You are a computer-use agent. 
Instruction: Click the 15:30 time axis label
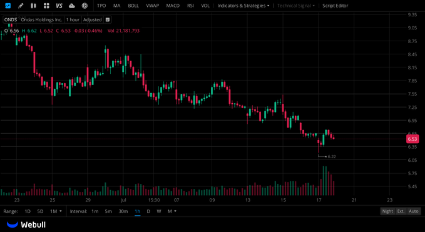pos(154,200)
